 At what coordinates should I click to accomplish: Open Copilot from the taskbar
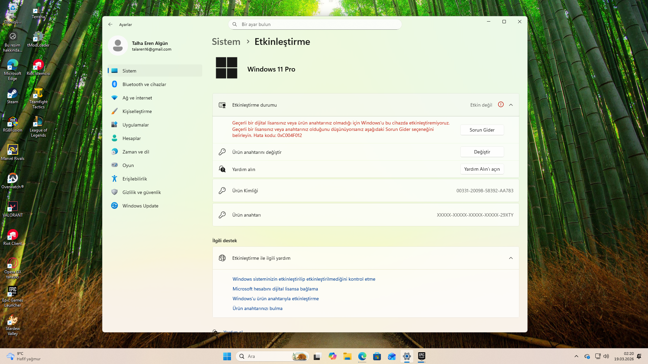[x=332, y=356]
